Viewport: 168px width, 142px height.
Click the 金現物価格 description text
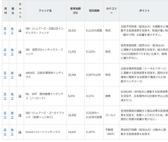[144, 115]
